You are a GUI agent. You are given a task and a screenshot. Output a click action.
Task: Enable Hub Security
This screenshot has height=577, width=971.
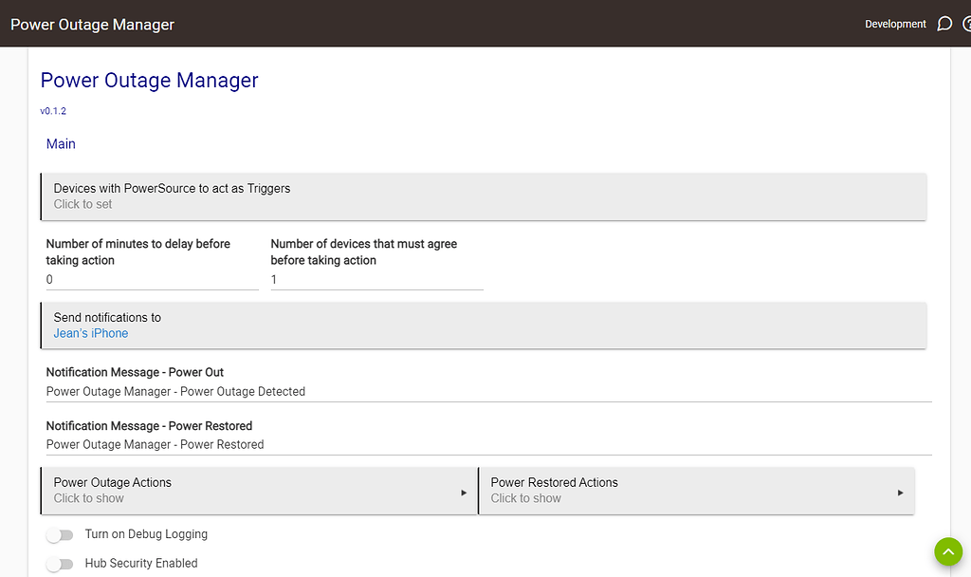[x=60, y=563]
